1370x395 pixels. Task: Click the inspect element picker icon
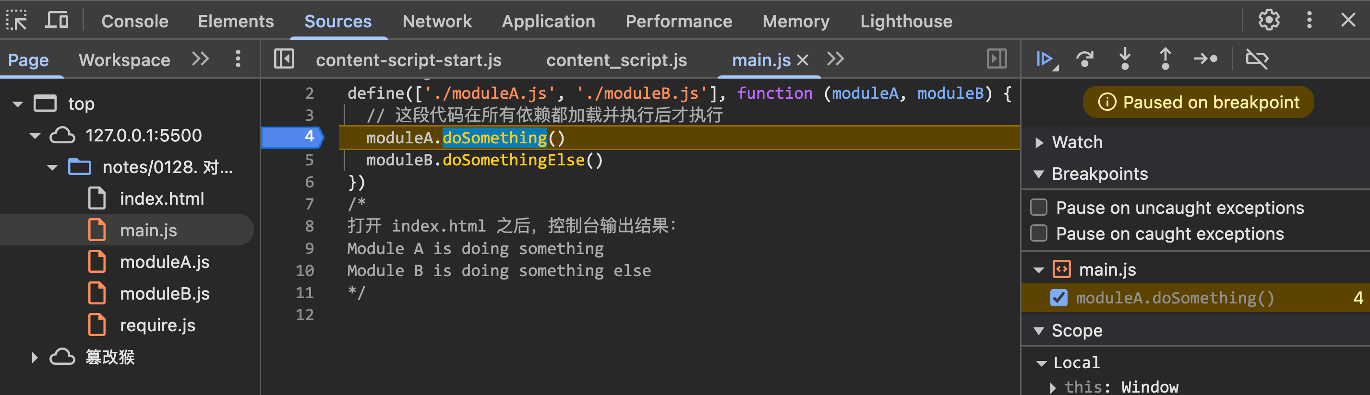point(17,21)
